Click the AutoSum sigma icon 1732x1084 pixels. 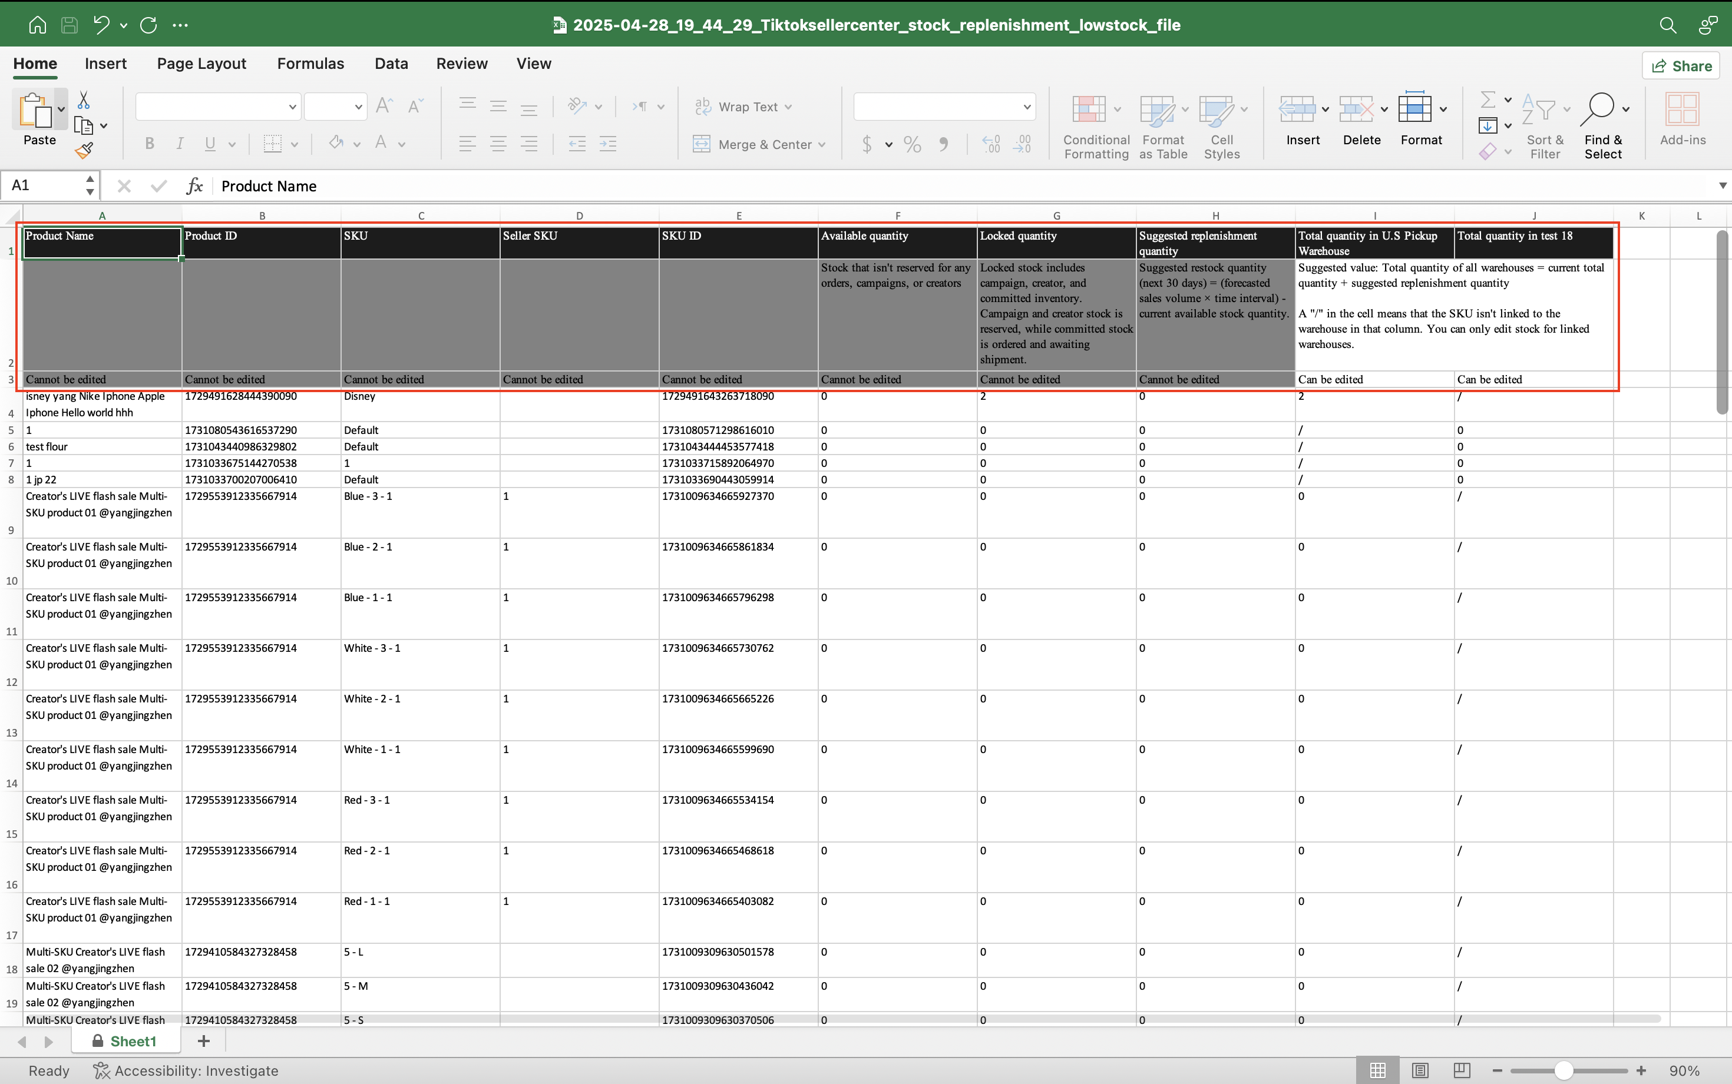[x=1488, y=100]
